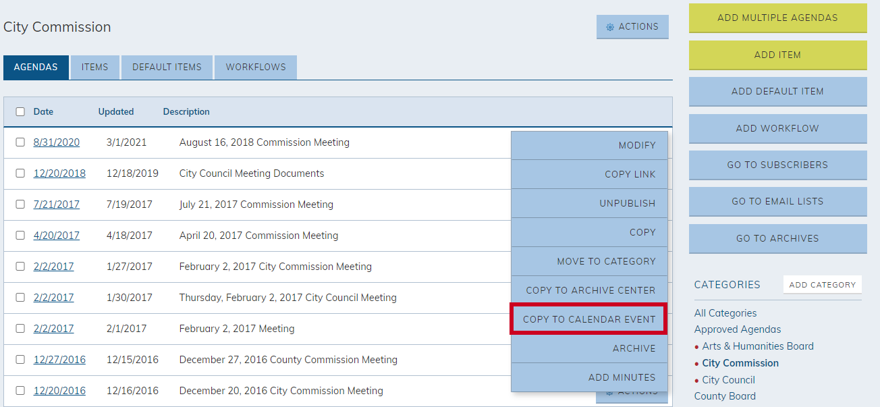880x407 pixels.
Task: Open the 12/20/2018 agenda date link
Action: [x=59, y=173]
